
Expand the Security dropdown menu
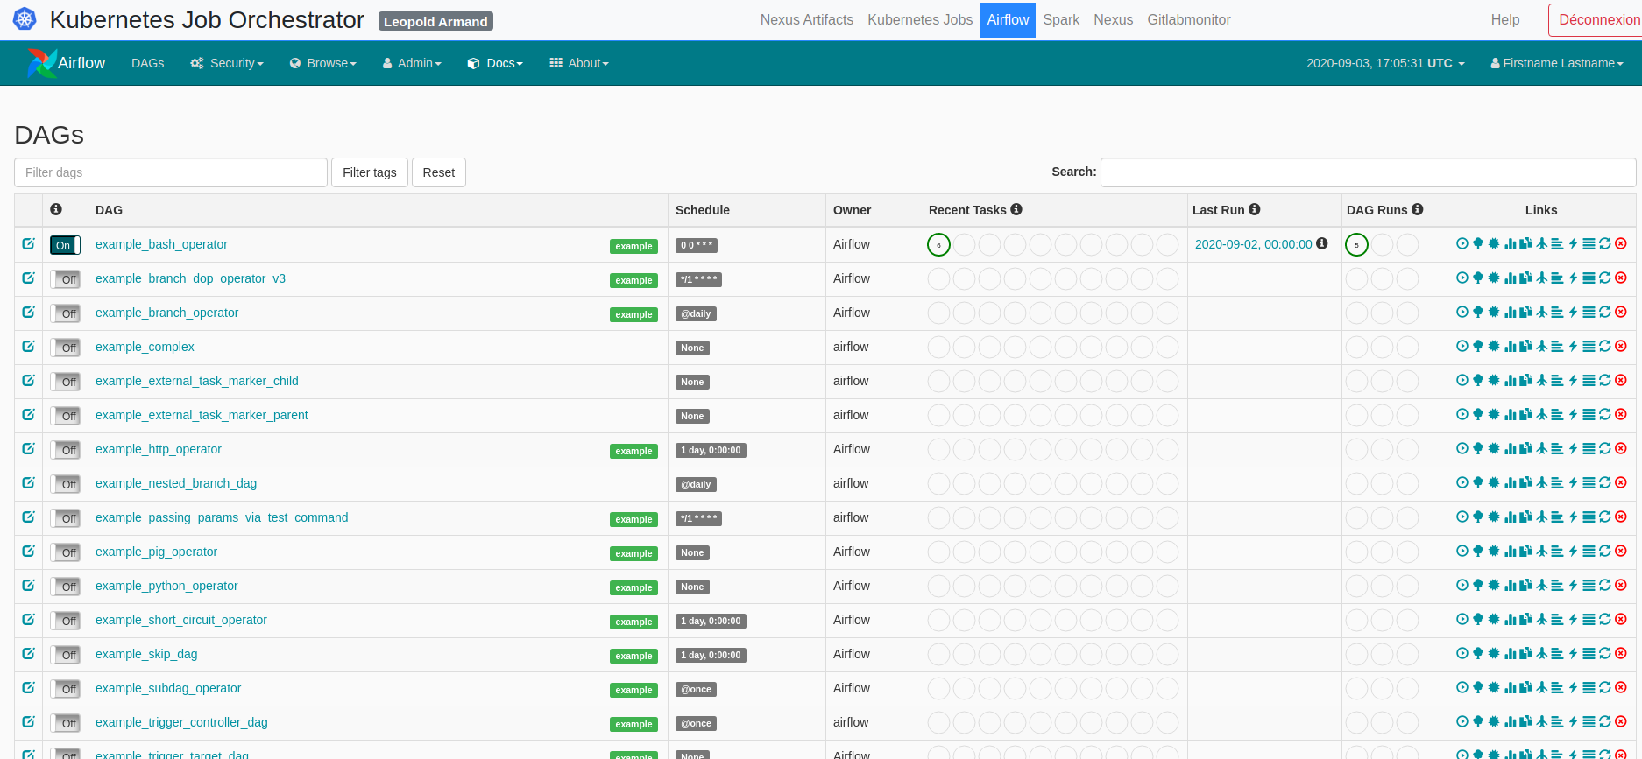click(x=227, y=63)
